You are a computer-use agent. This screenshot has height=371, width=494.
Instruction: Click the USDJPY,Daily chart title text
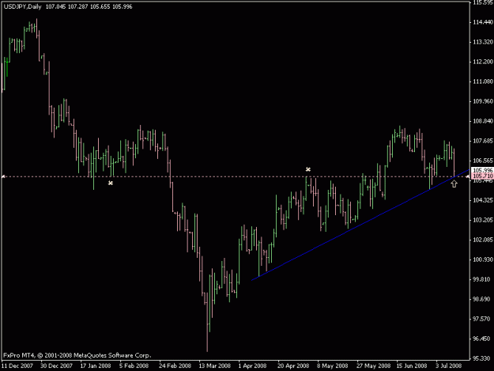(23, 6)
